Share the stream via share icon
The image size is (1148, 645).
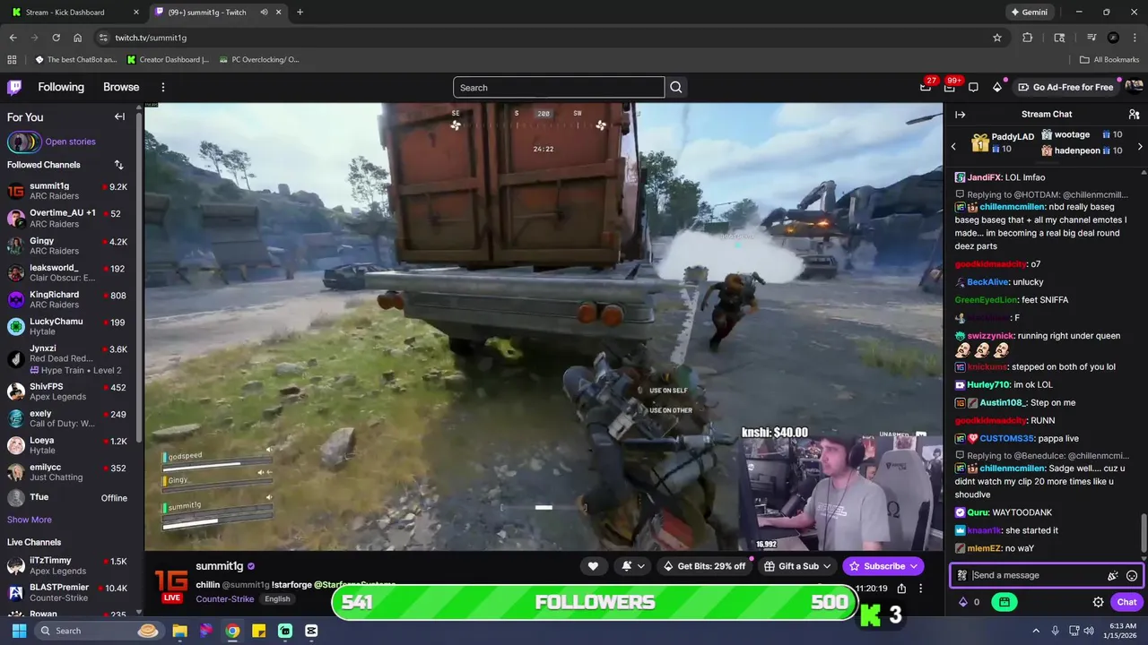coord(901,589)
